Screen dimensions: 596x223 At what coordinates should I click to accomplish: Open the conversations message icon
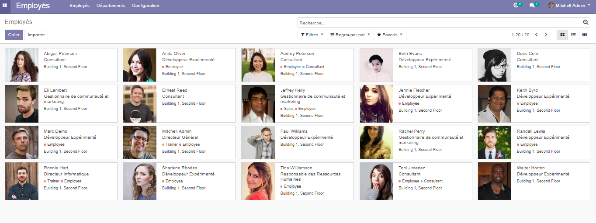(x=533, y=5)
